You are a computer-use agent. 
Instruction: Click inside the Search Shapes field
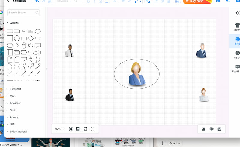click(x=24, y=13)
